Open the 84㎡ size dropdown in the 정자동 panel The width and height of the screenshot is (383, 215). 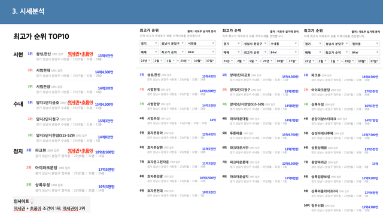(366, 52)
